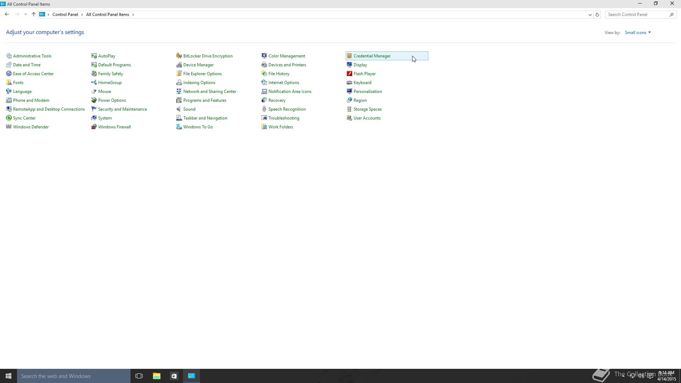The image size is (681, 383).
Task: Click the Flash Player red icon
Action: click(x=349, y=74)
